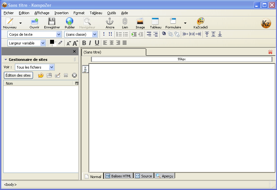This screenshot has width=277, height=190.
Task: Open the Largeur variable font dropdown
Action: pos(27,43)
